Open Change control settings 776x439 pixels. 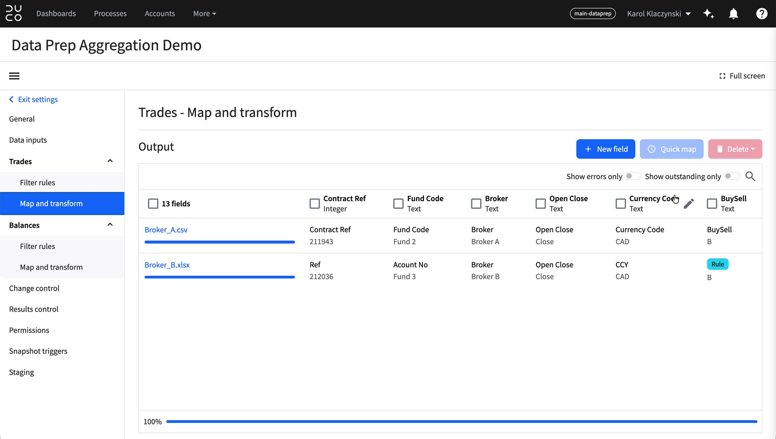click(34, 288)
